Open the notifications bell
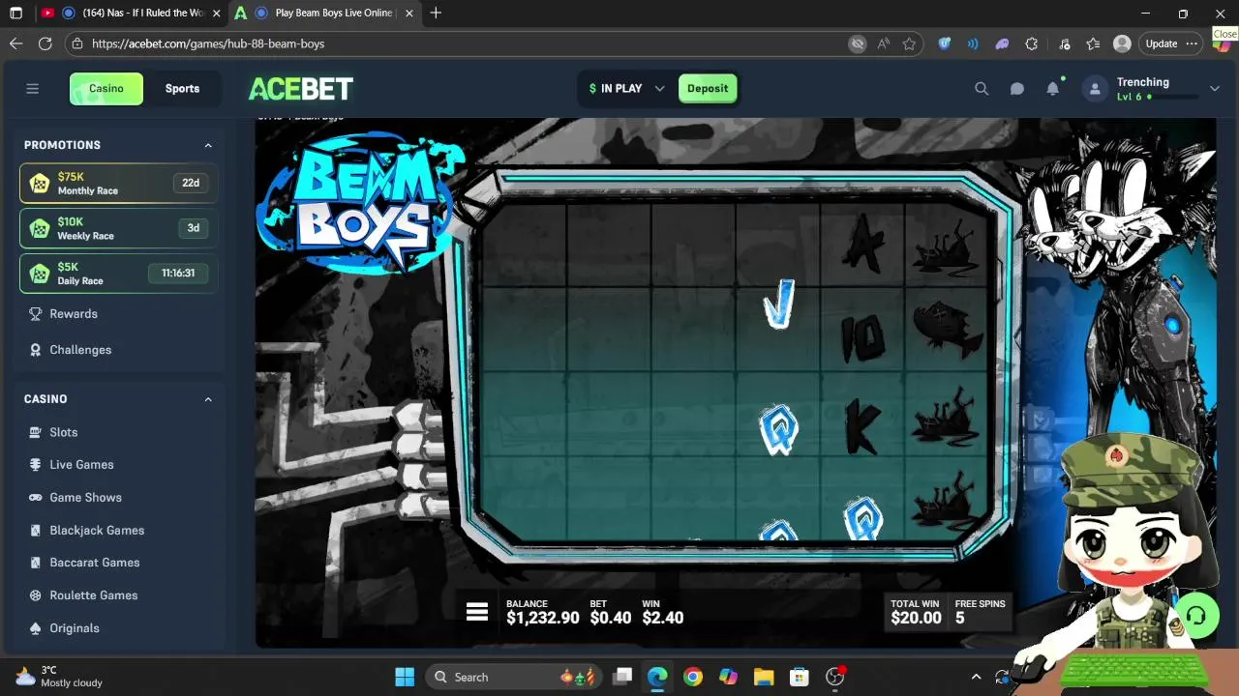 click(x=1053, y=89)
